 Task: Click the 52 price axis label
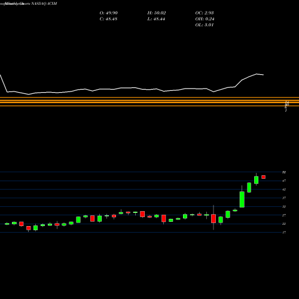coord(284,172)
